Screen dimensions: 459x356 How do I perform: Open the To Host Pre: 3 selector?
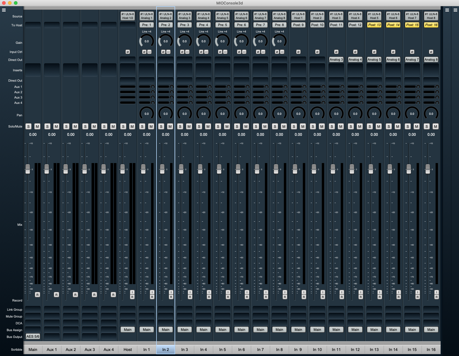point(185,25)
